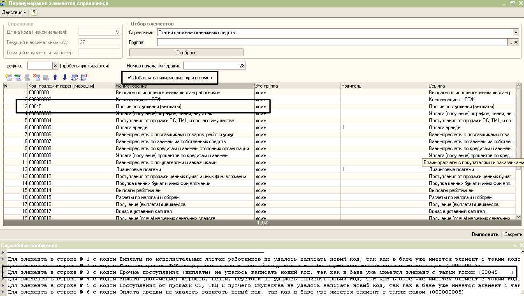Screen dimensions: 524x296
Task: Move the selected row down with the blue arrow
Action: click(x=65, y=77)
